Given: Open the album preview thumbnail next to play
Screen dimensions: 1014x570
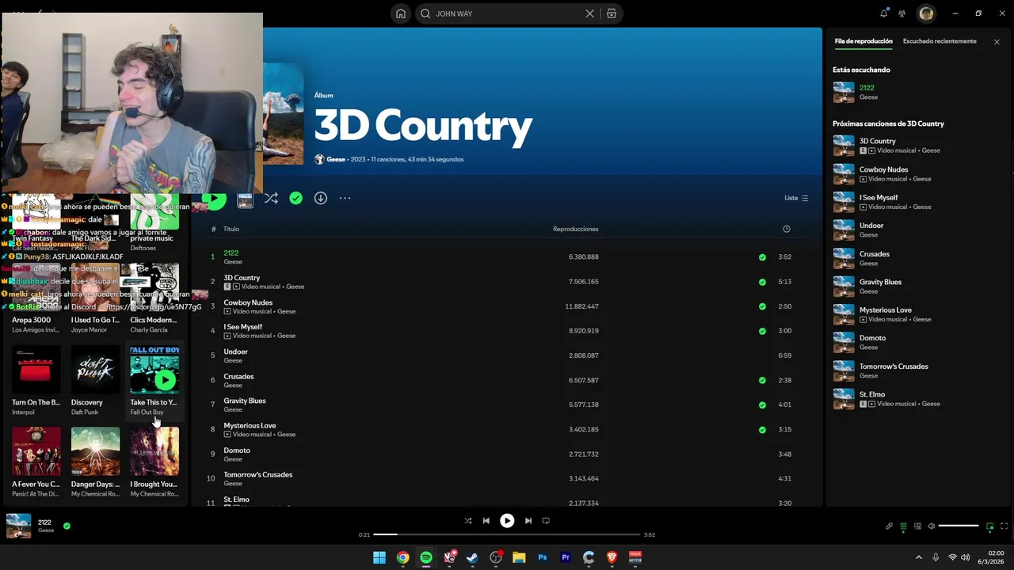Looking at the screenshot, I should pyautogui.click(x=245, y=200).
